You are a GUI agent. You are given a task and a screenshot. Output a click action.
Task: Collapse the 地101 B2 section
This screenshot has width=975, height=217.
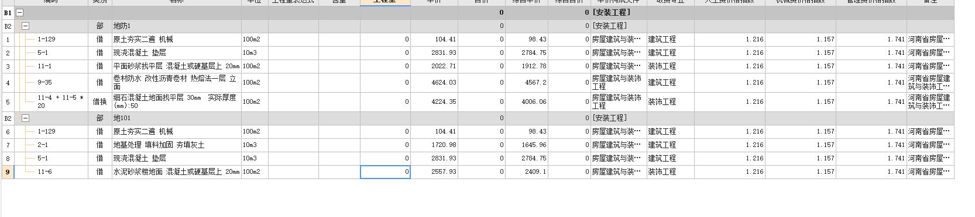pyautogui.click(x=25, y=118)
